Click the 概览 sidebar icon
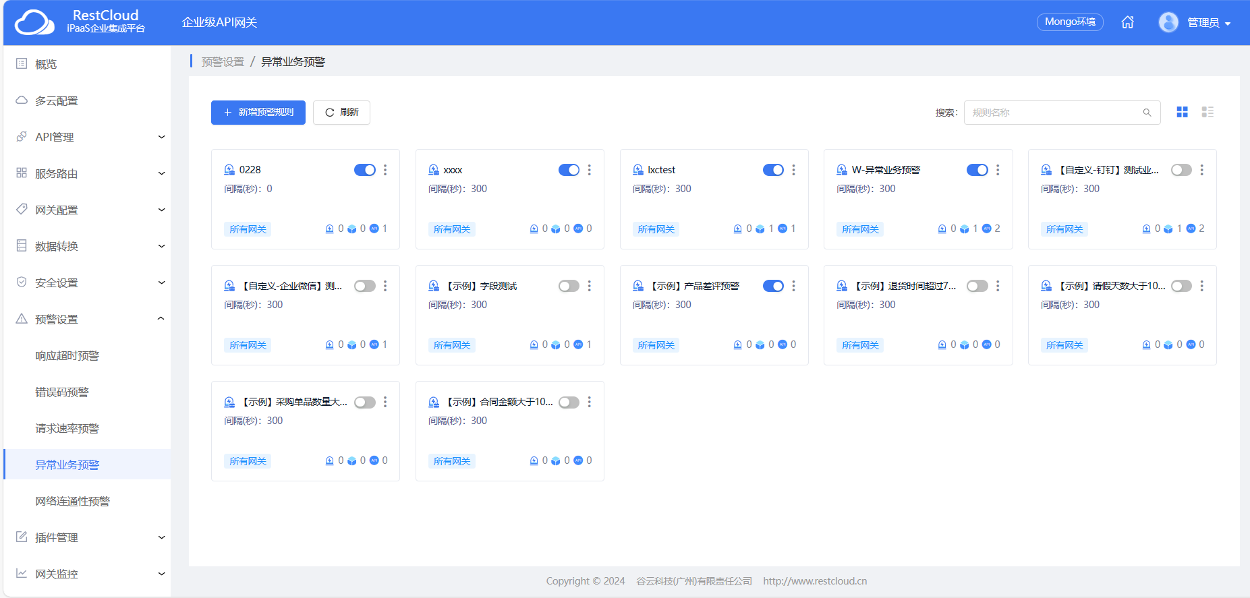Viewport: 1250px width, 598px height. (22, 63)
